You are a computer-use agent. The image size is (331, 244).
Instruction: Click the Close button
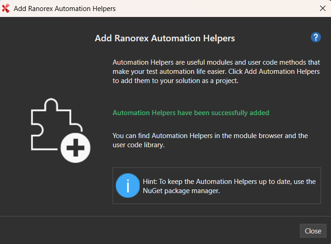313,231
